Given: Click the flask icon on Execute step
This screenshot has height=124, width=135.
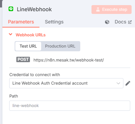Looking at the screenshot, I should (x=98, y=10).
